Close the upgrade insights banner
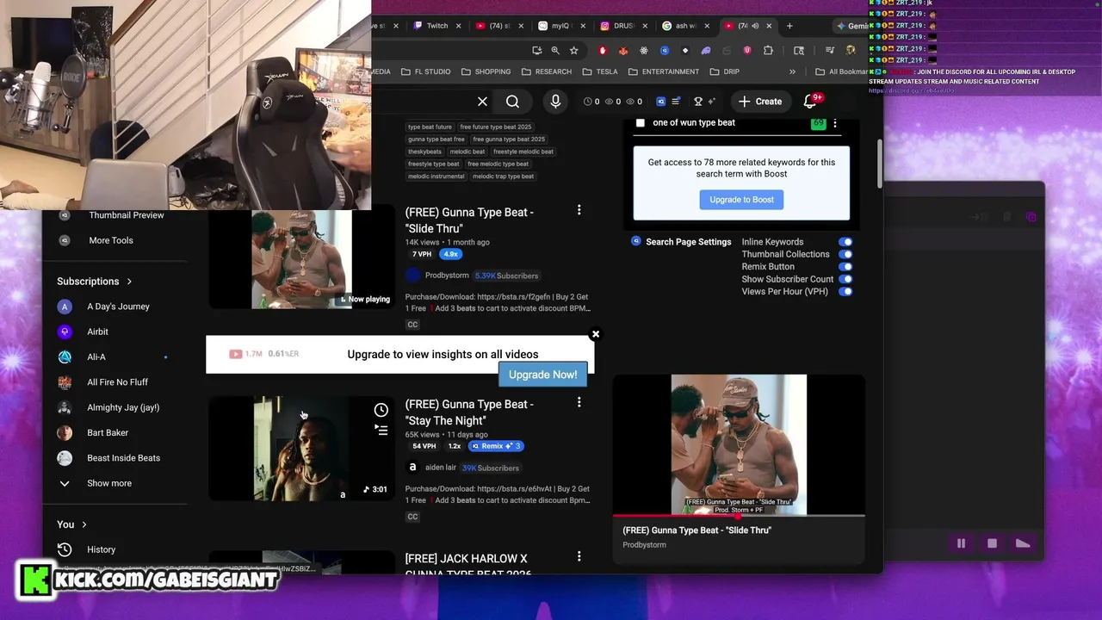 tap(595, 334)
